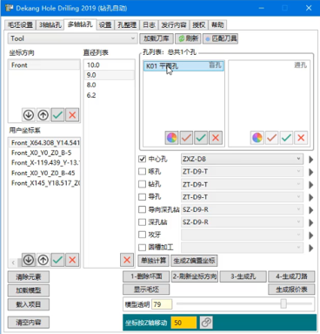Open the empty 攻牙 tool dropdown
Viewport: 320px width, 334px height.
[242, 235]
